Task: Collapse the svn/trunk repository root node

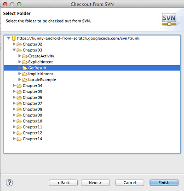Action: pos(9,38)
